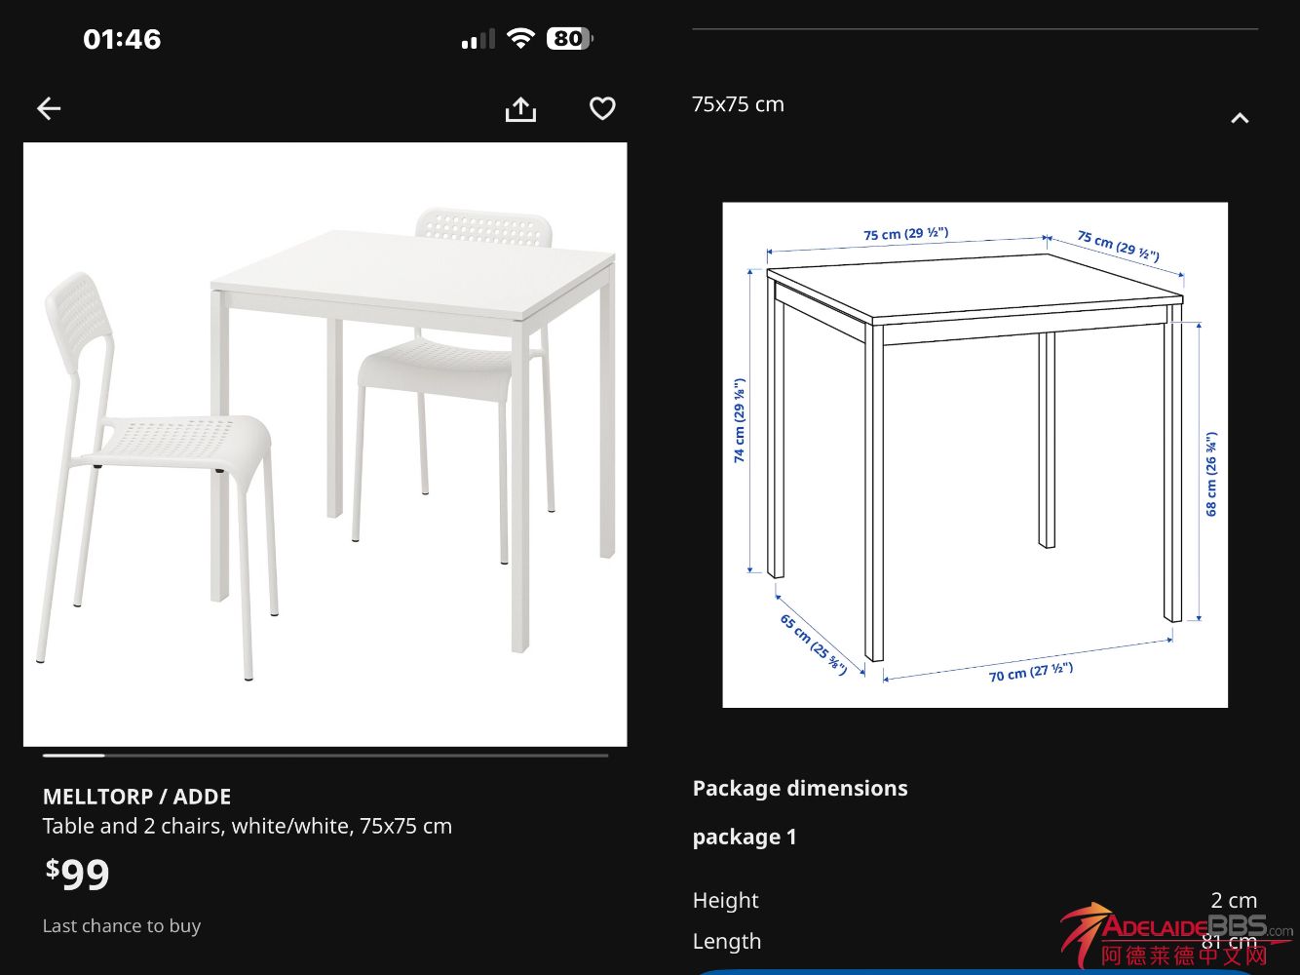Collapse the 75x75 cm section chevron
This screenshot has width=1300, height=975.
(x=1239, y=118)
